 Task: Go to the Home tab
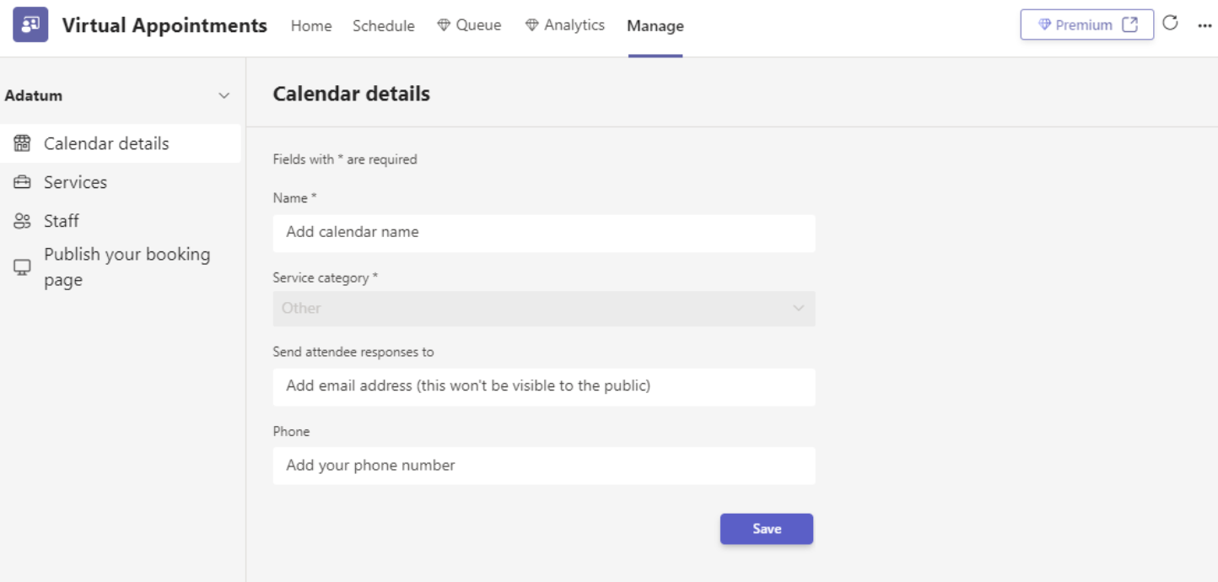tap(311, 25)
